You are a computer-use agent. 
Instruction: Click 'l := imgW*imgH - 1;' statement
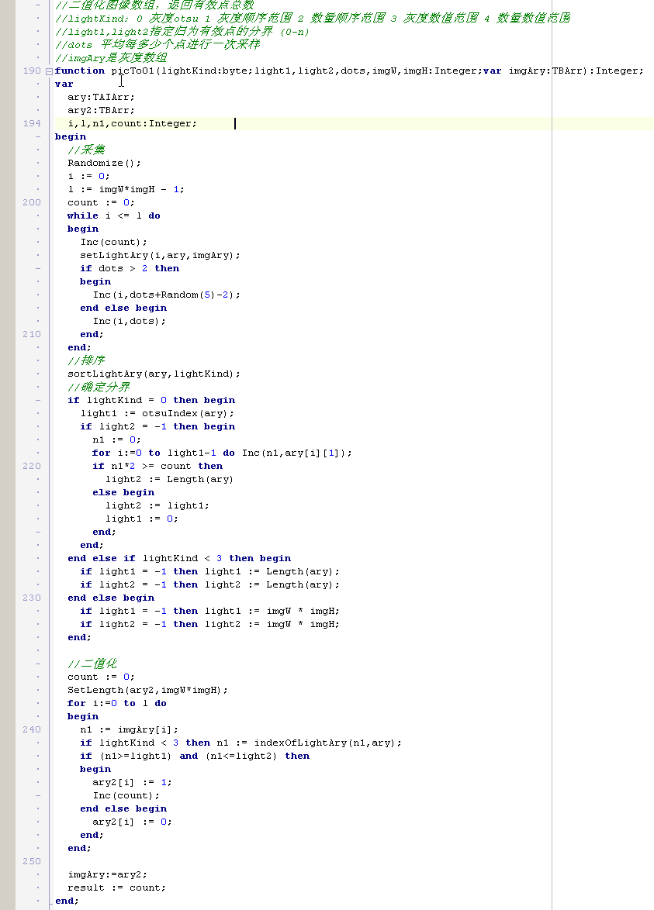coord(126,189)
